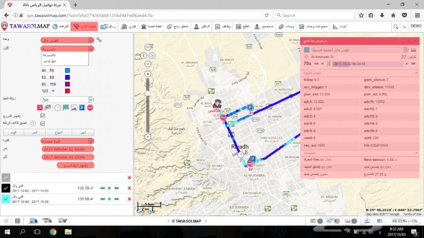Open the Reports tab with printer icon

click(129, 26)
